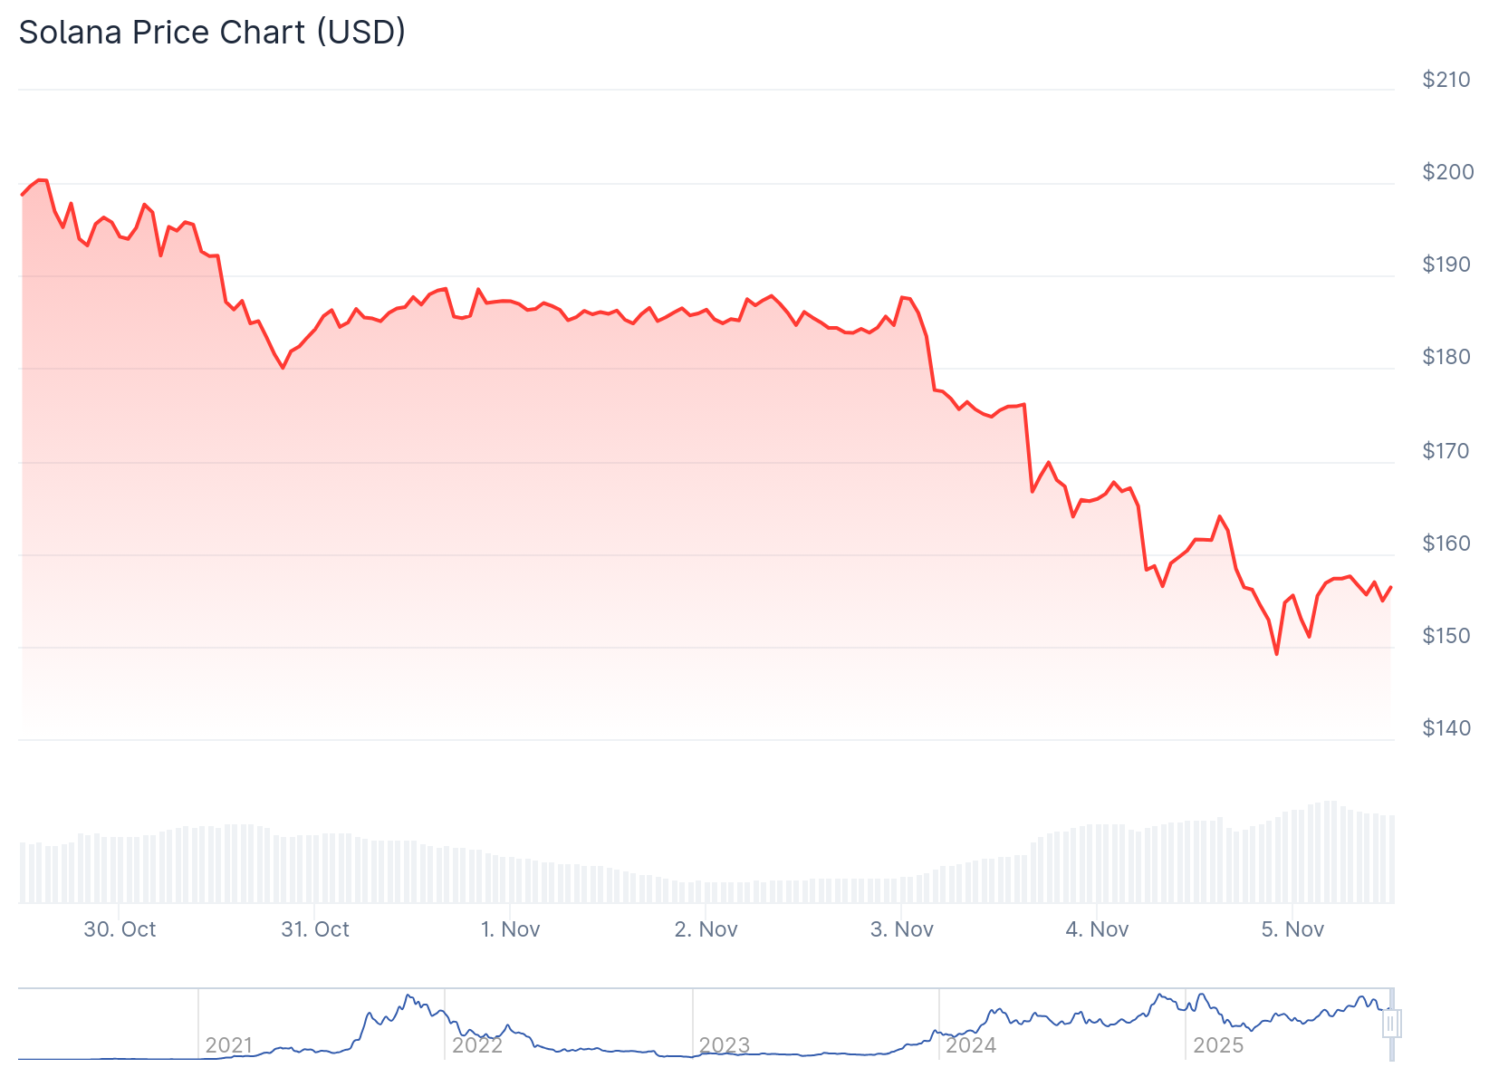Image resolution: width=1489 pixels, height=1087 pixels.
Task: Click the 5. Nov date label
Action: (1292, 929)
